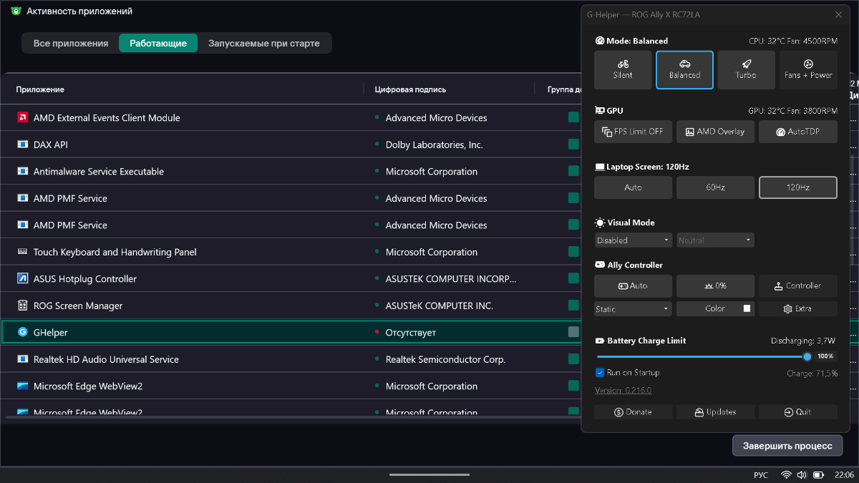Click the green app logo beside Активность приложений
The height and width of the screenshot is (483, 859).
tap(16, 11)
